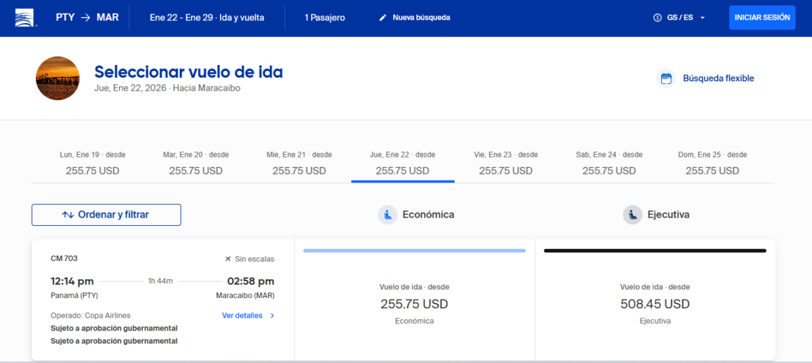Click the PTY → MAR route text
The height and width of the screenshot is (363, 812).
pos(89,18)
